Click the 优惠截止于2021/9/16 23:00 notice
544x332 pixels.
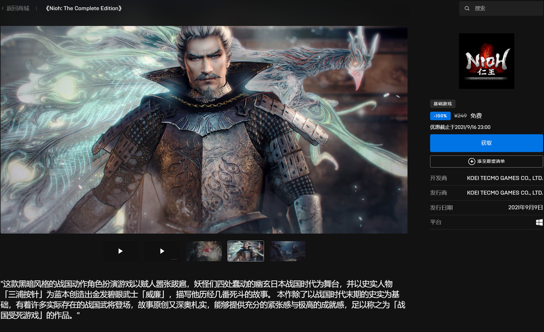[x=460, y=127]
